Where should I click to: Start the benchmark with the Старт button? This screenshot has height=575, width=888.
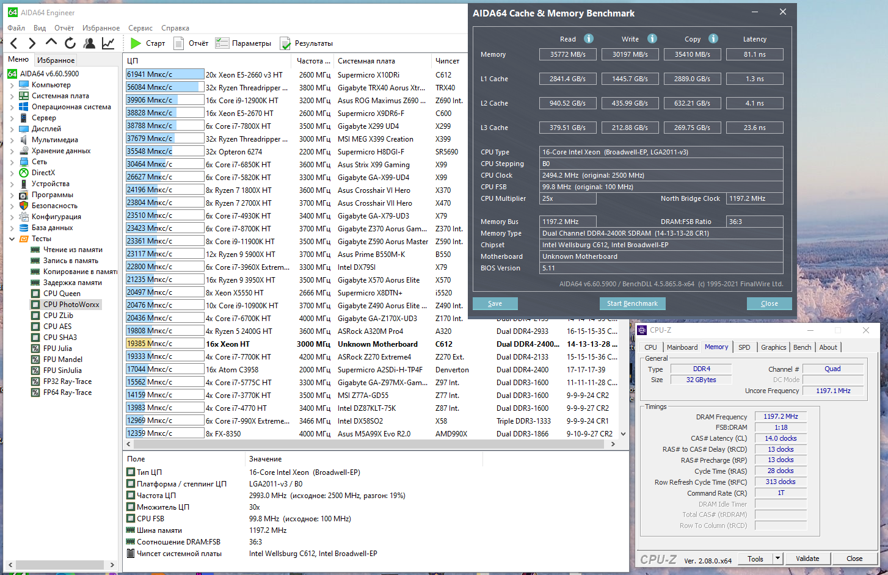pos(148,43)
